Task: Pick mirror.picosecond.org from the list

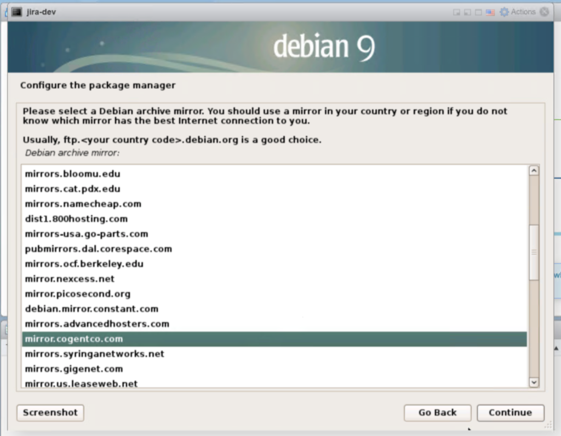Action: tap(274, 294)
